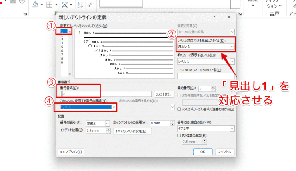Screen dimensions: 296x171
Task: Click the フォント(F)... button
Action: click(164, 94)
